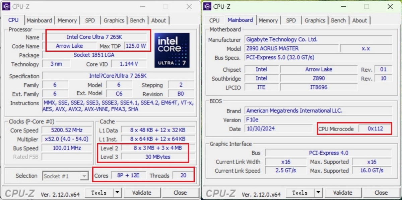Click the CPU-Z app icon in the Processor window title bar
The image size is (402, 200).
click(x=6, y=6)
